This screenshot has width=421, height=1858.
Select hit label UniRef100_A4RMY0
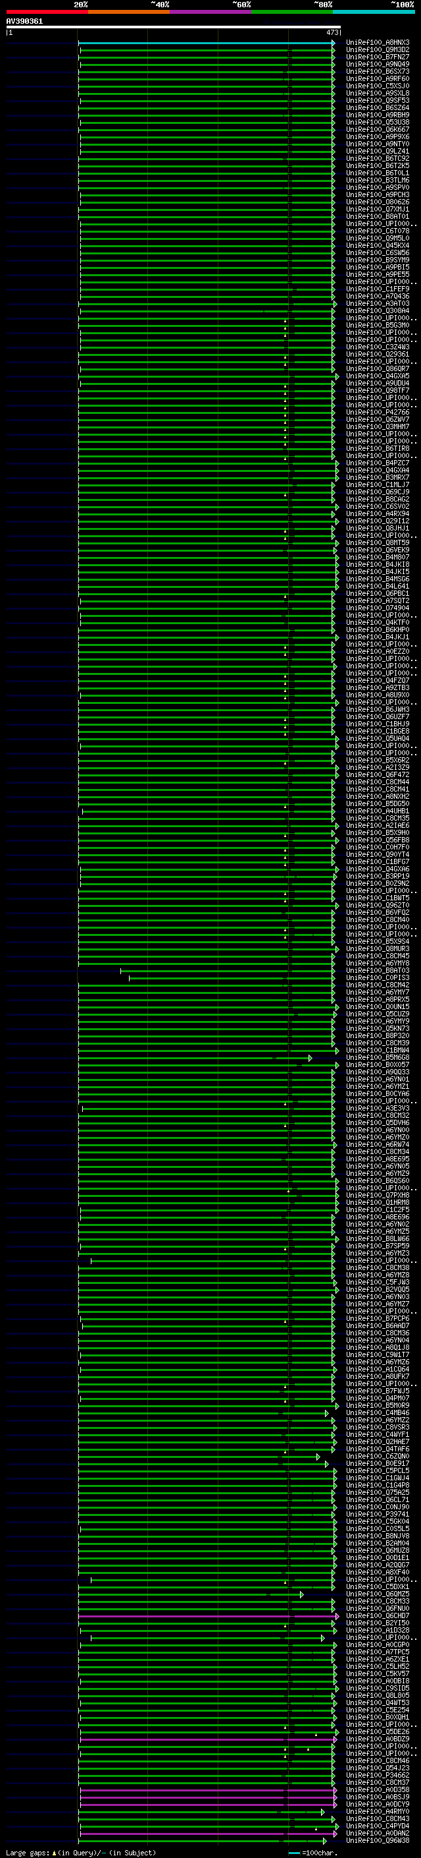pos(378,1811)
